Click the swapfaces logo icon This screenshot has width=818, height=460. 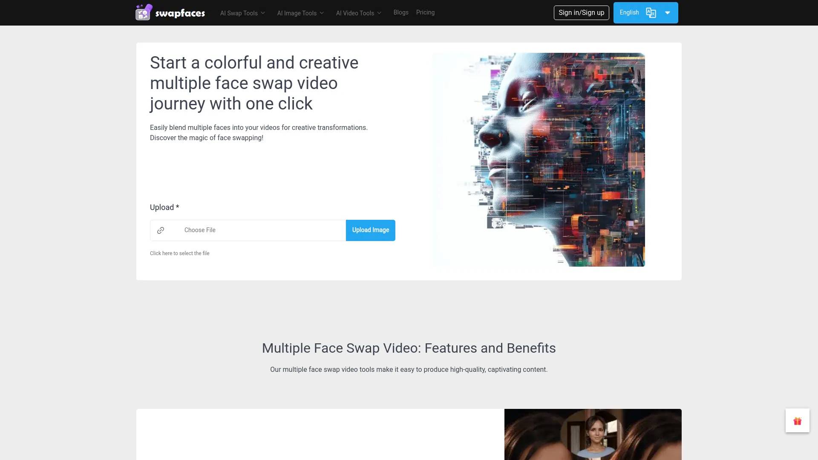[x=144, y=12]
